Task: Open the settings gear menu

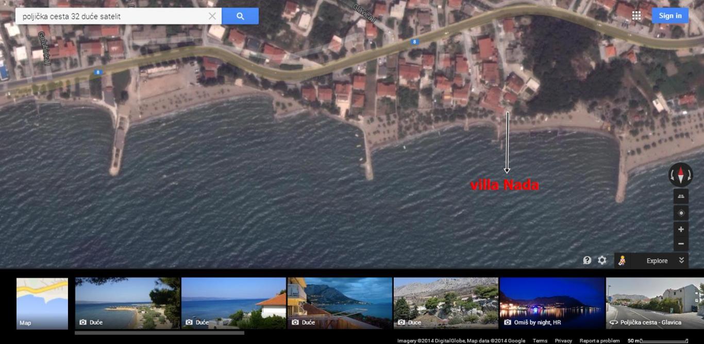Action: coord(602,260)
